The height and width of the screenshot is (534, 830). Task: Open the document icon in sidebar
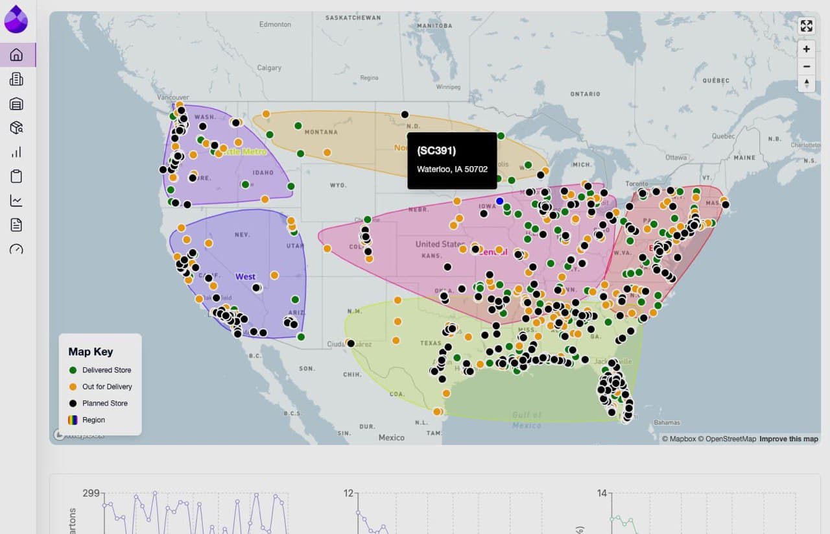16,225
